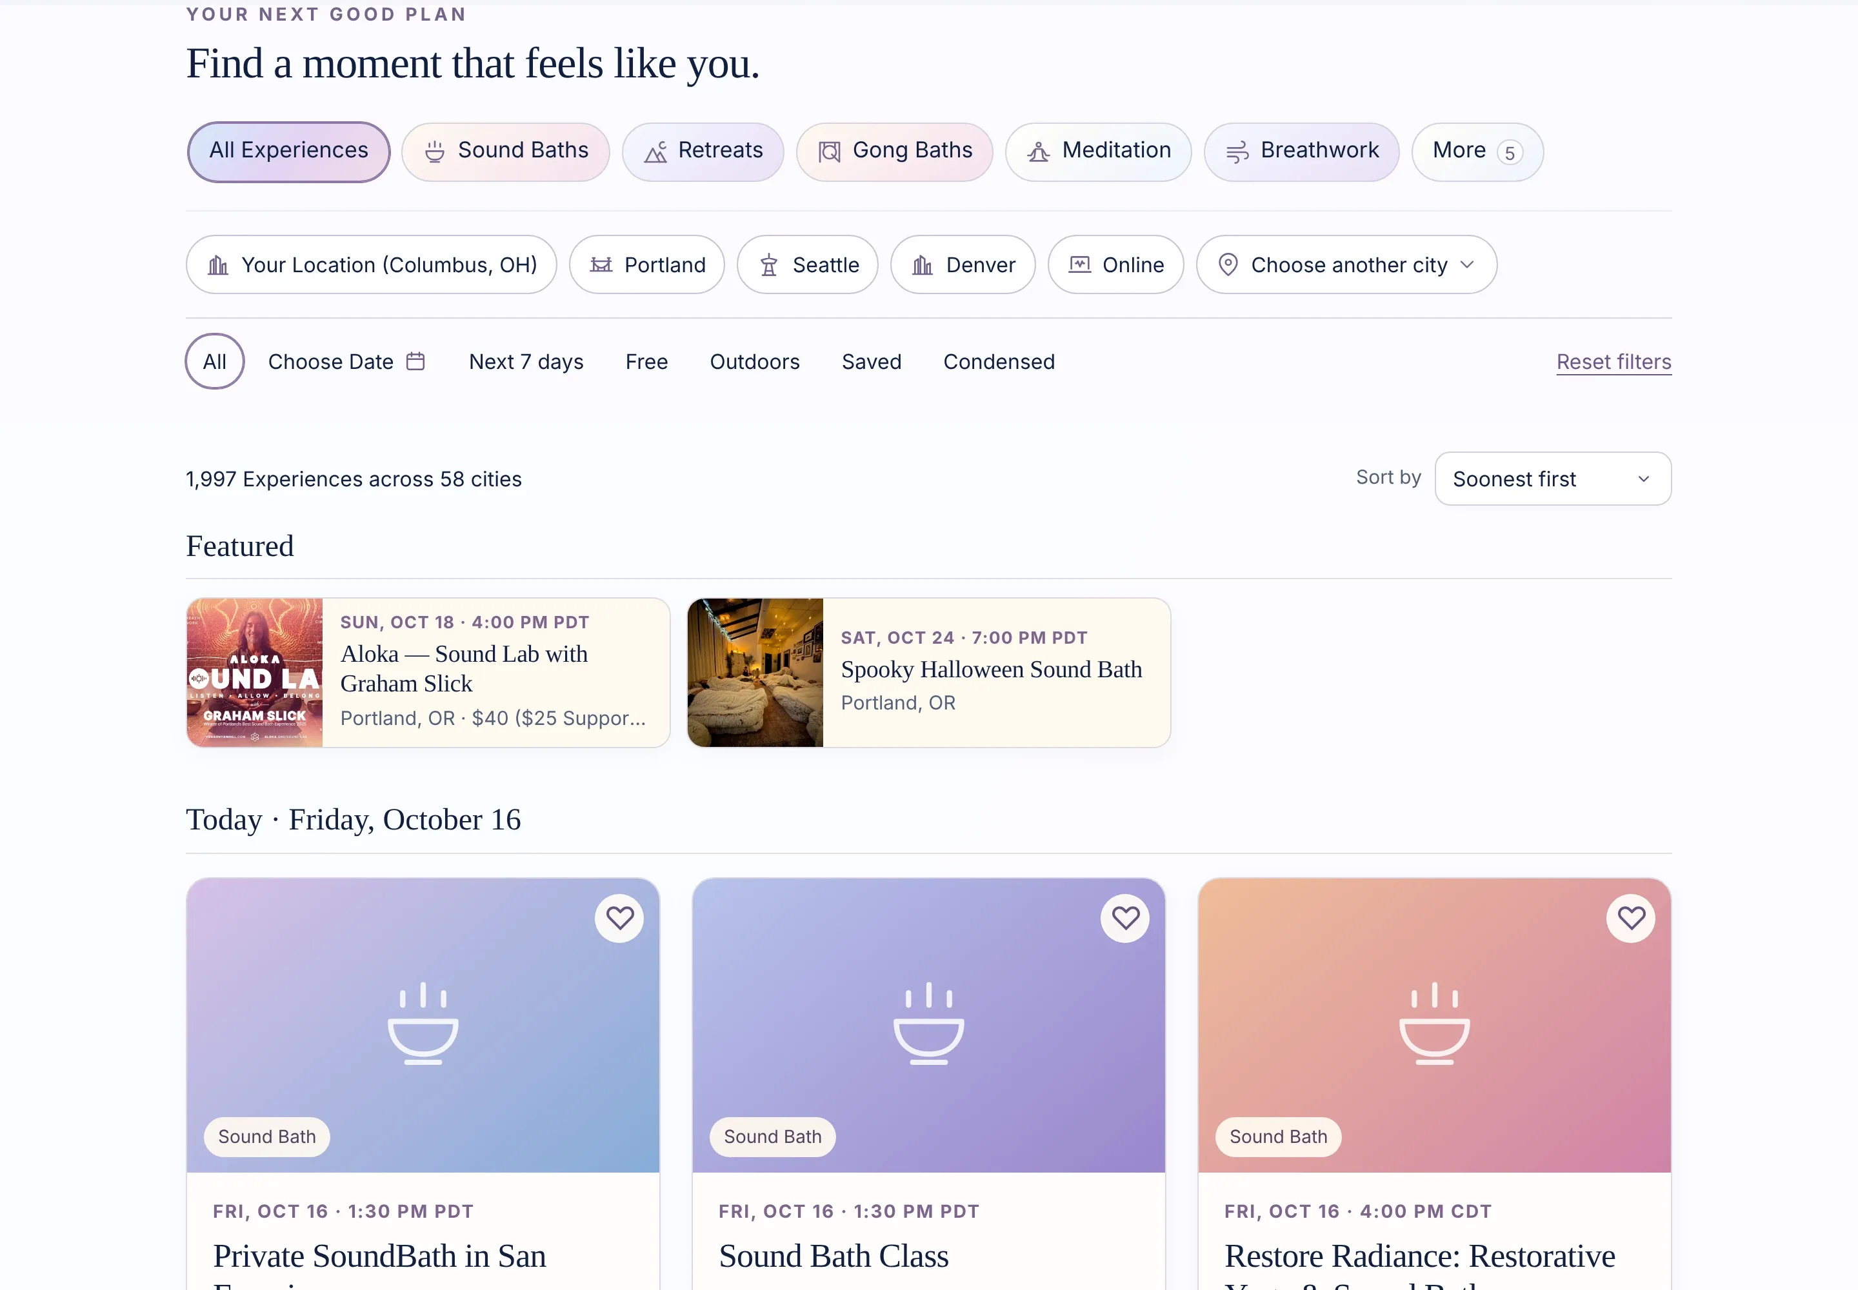Image resolution: width=1858 pixels, height=1290 pixels.
Task: Click the Meditation pose icon
Action: (1039, 151)
